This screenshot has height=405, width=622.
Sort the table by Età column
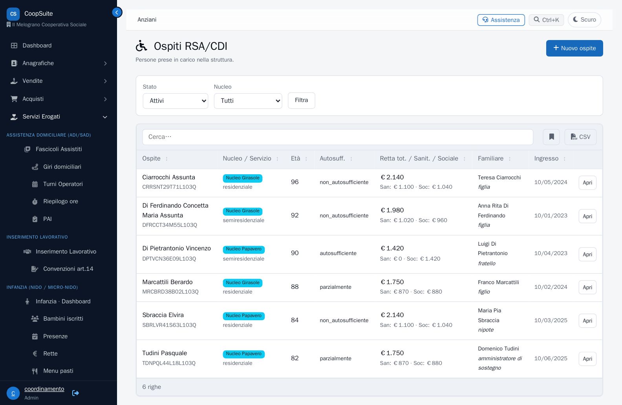tap(299, 159)
